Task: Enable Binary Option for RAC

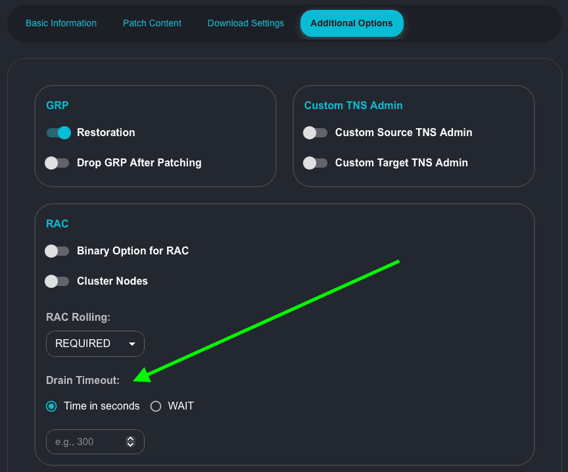Action: pos(57,251)
